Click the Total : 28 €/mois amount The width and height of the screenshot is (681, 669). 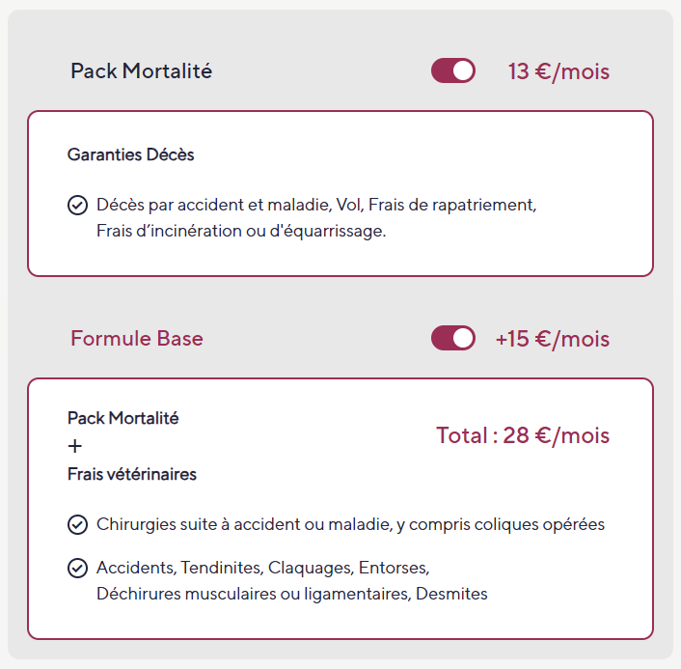click(523, 435)
